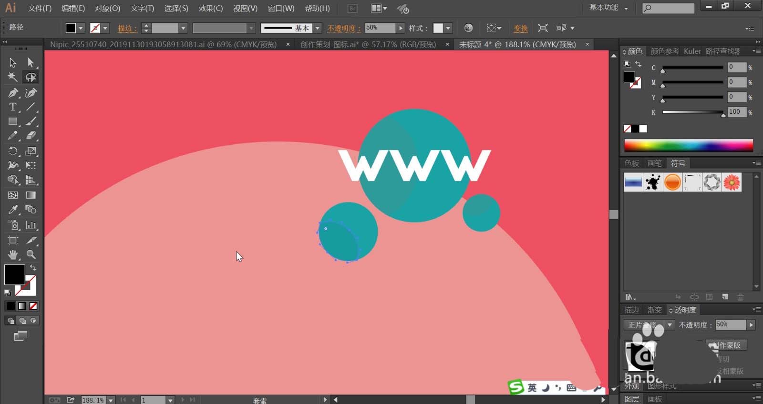
Task: Click the orange sphere symbol thumbnail
Action: click(672, 182)
